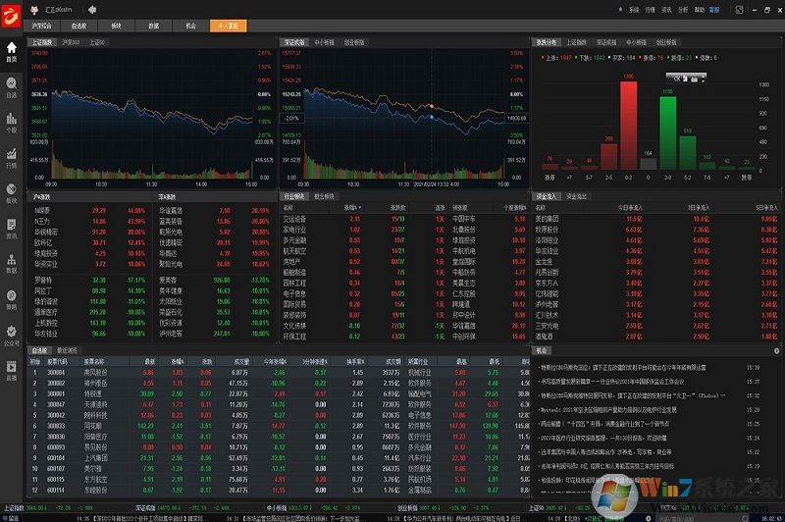Image resolution: width=785 pixels, height=522 pixels.
Task: Click the 客服 link in title bar
Action: 714,10
